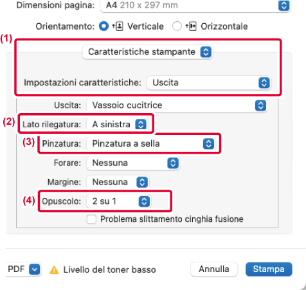Click the landscape page icon beside Orizzontale

coord(191,26)
